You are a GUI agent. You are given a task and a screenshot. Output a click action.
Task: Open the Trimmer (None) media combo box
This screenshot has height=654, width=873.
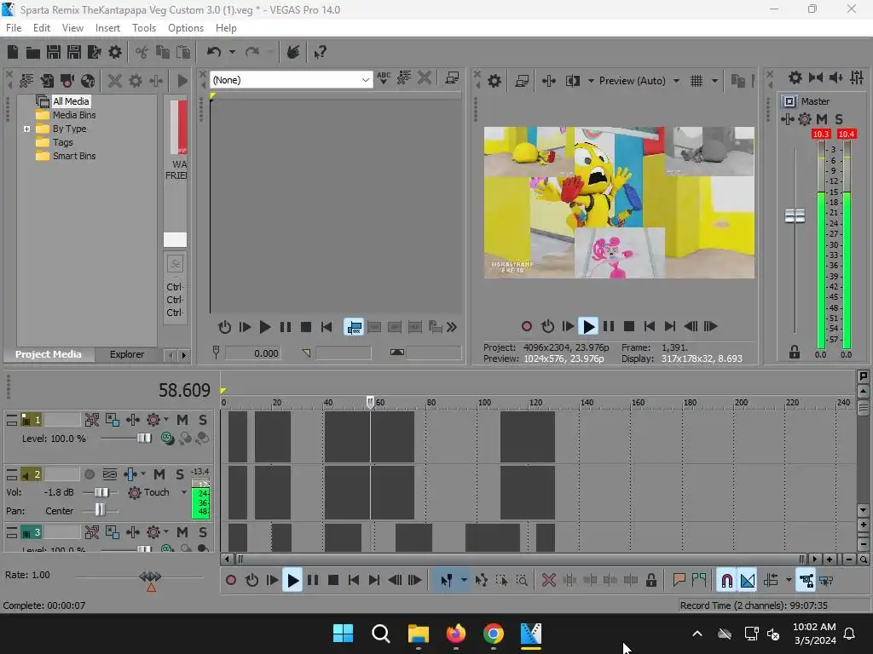291,79
